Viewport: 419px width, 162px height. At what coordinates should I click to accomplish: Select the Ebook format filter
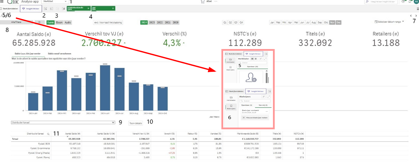59,22
